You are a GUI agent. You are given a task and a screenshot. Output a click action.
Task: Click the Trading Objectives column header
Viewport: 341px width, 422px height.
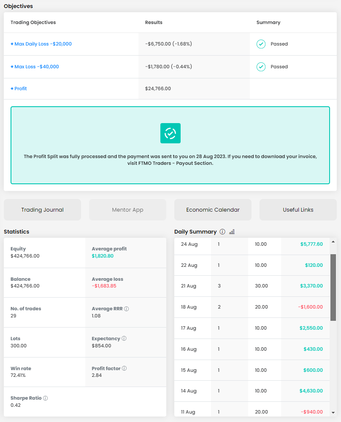click(33, 22)
